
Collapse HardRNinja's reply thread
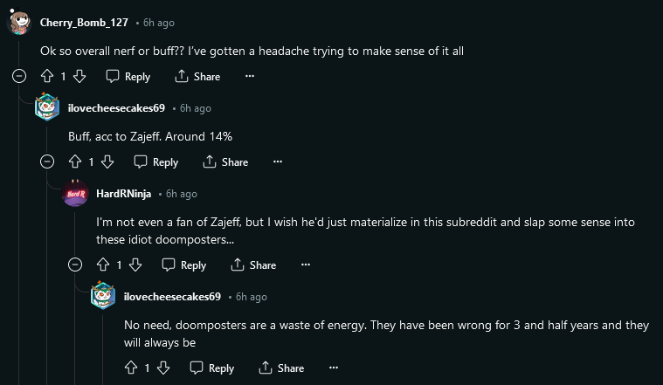click(76, 265)
